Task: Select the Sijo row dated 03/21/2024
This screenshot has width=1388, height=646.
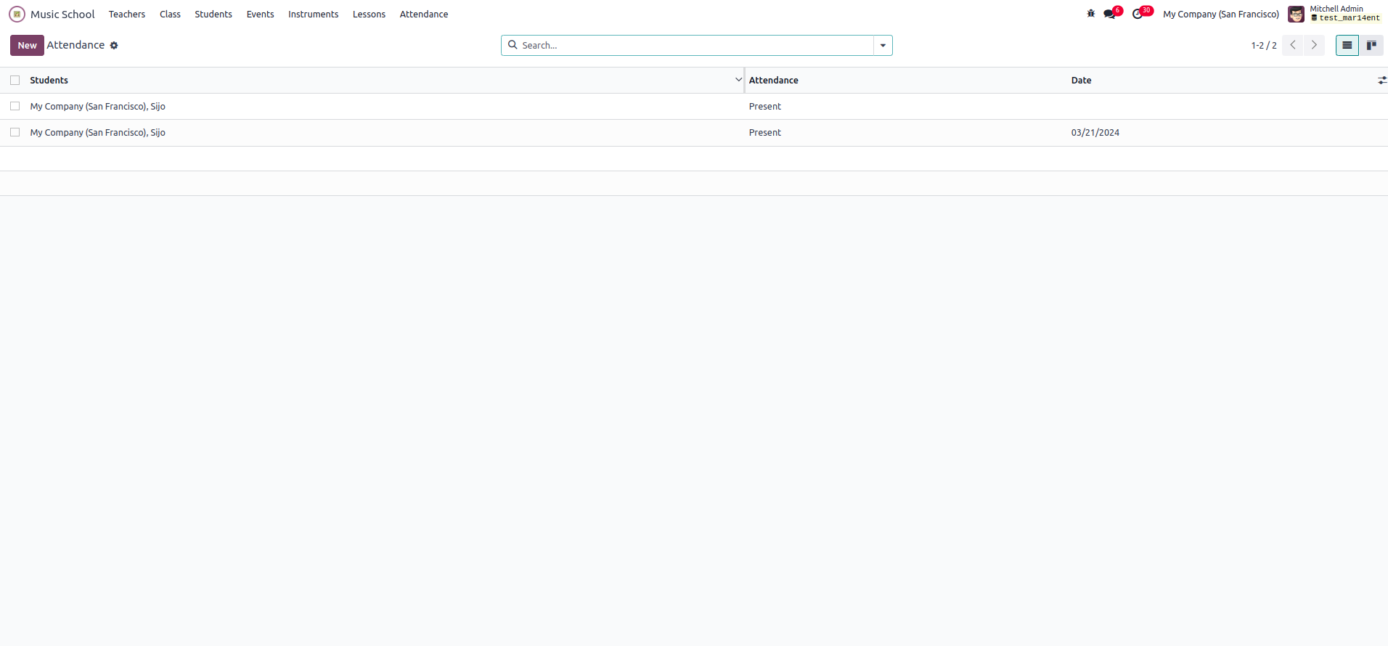Action: 15,133
